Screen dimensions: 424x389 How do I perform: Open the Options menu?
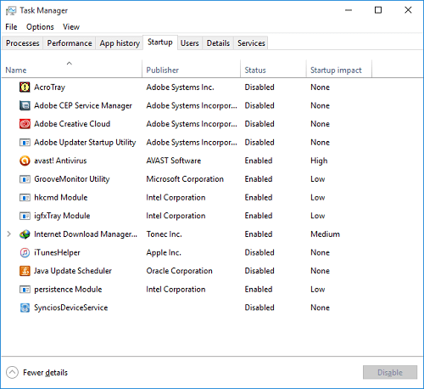tap(40, 27)
